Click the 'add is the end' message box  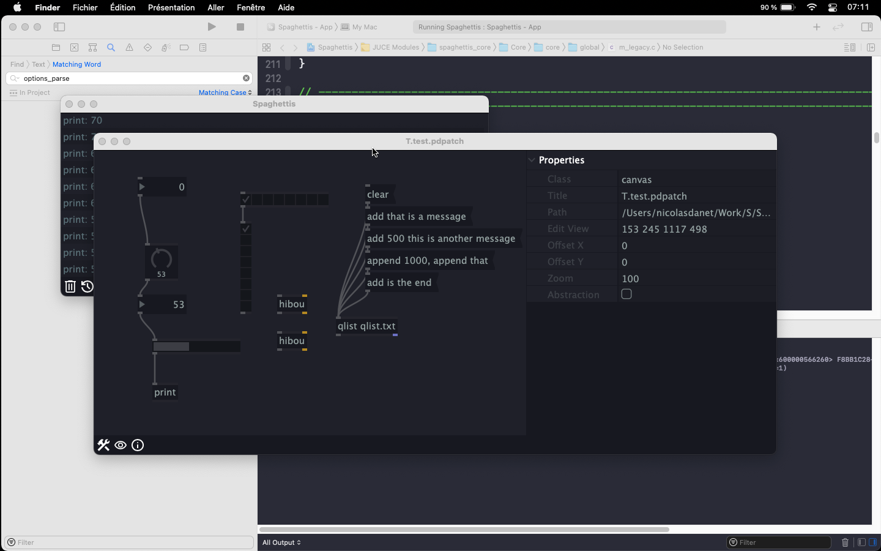[x=400, y=283]
